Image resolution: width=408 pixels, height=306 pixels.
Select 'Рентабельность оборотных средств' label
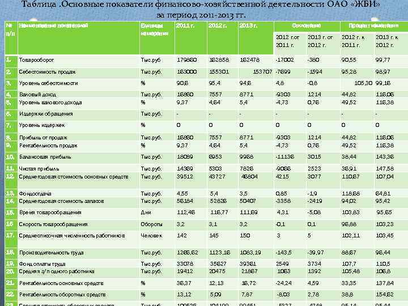point(62,295)
